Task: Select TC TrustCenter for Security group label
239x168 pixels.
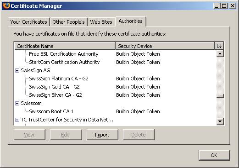Action: (x=67, y=120)
